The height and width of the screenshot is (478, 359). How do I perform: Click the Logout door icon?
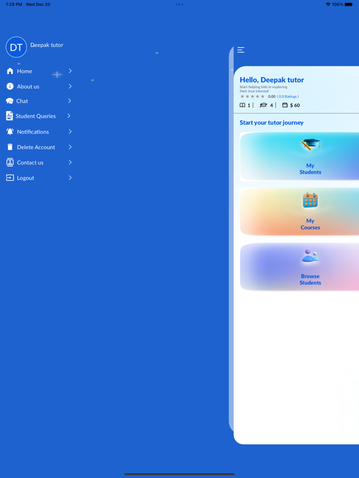pyautogui.click(x=10, y=178)
